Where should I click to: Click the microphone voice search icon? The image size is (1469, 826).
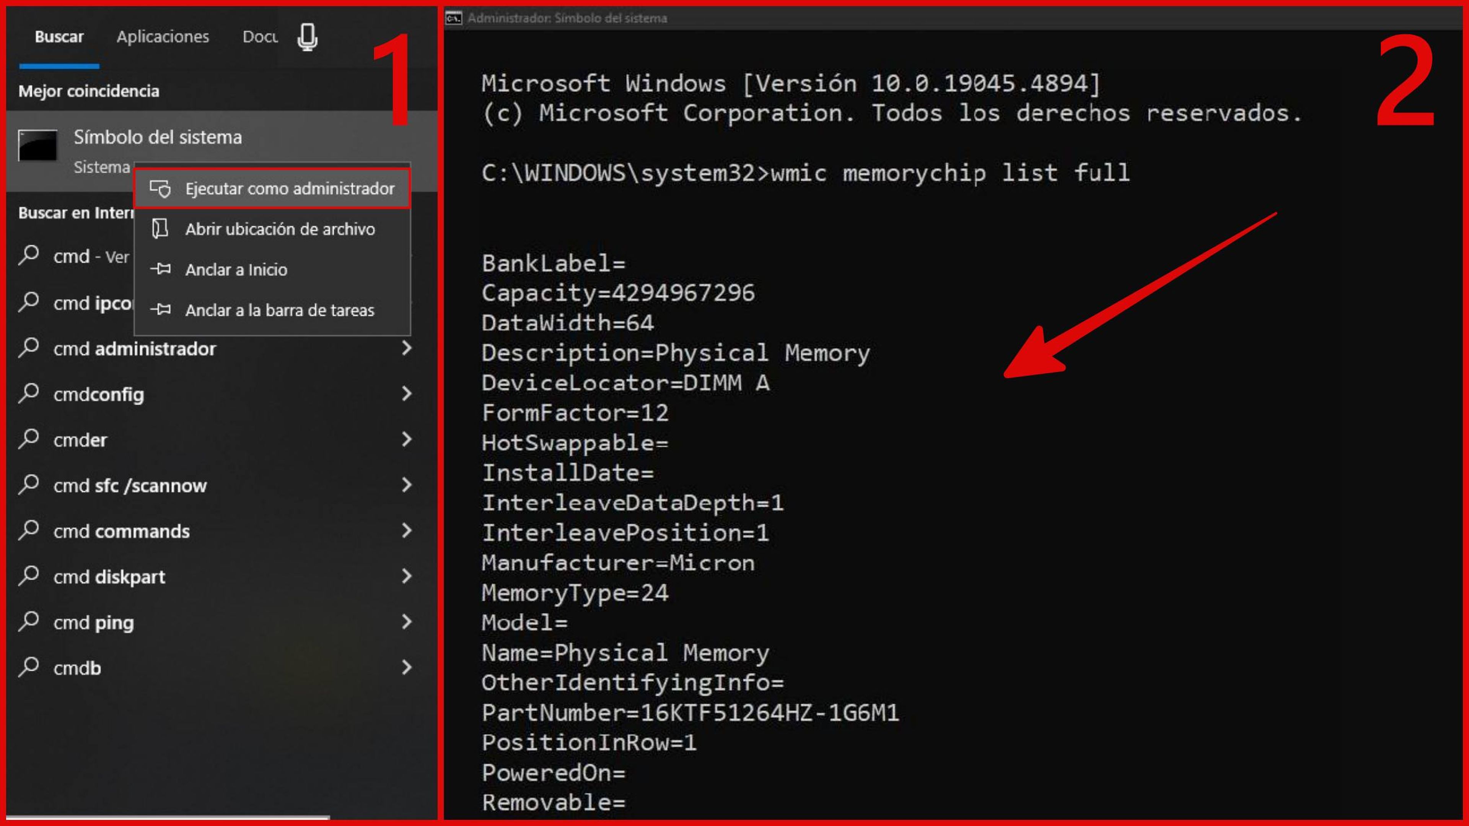pyautogui.click(x=307, y=37)
